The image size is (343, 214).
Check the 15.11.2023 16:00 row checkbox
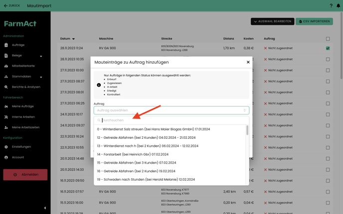point(328,203)
